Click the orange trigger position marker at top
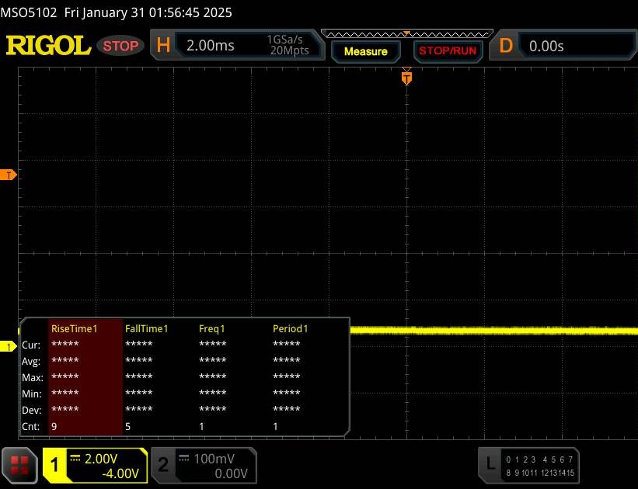Viewport: 638px width, 489px height. coord(406,78)
